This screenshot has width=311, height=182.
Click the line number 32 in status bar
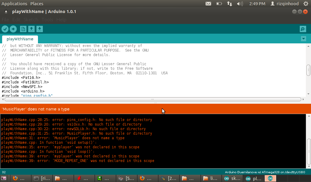[4, 172]
